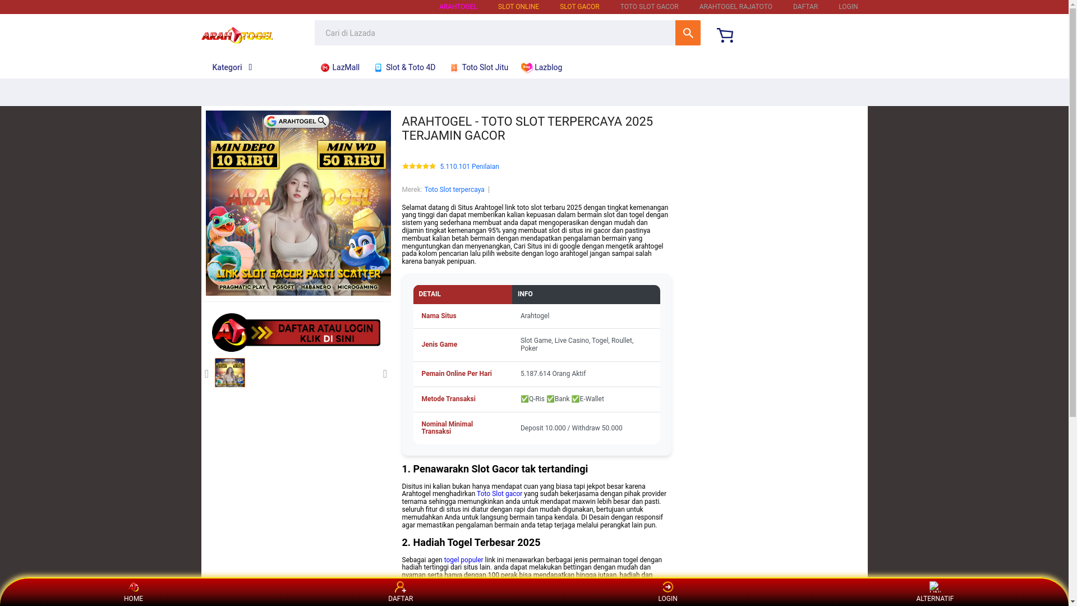Click the TOTO SLOT GACOR top link
The height and width of the screenshot is (606, 1077).
pyautogui.click(x=649, y=7)
